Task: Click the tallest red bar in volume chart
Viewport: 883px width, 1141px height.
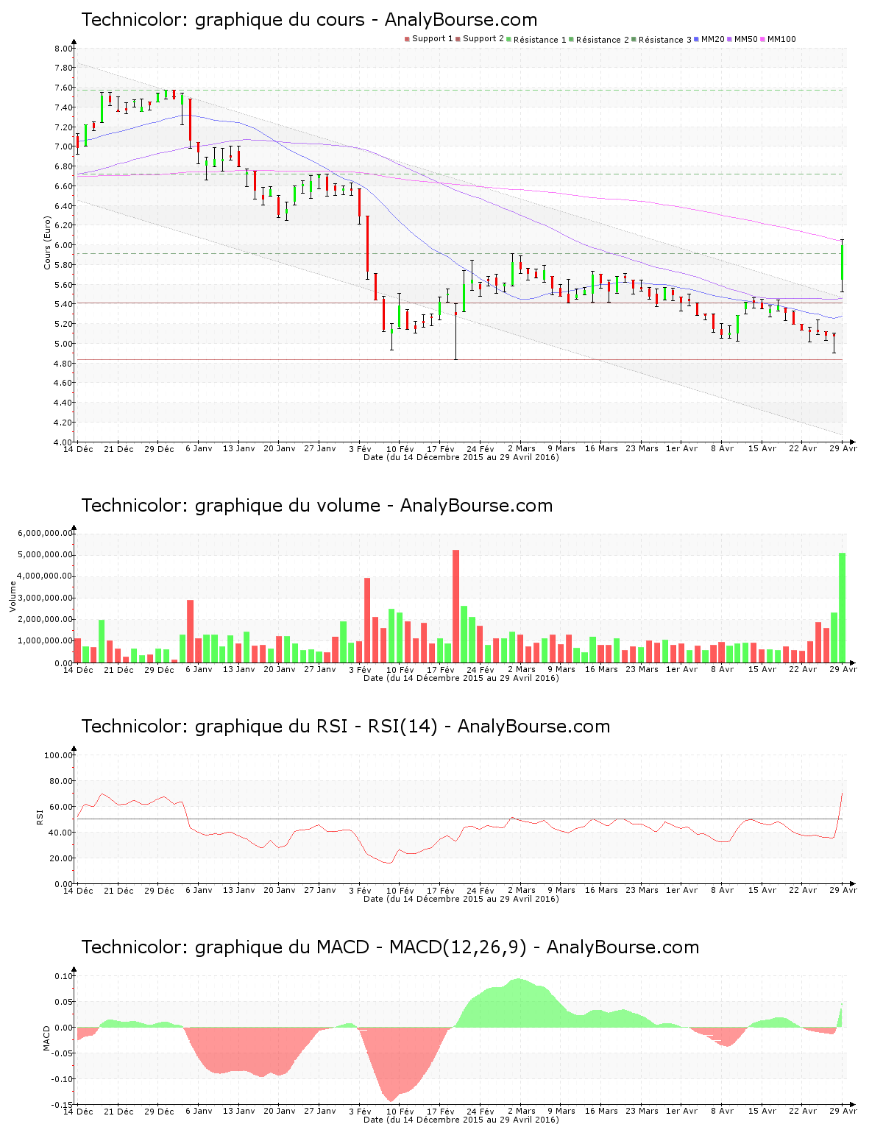Action: coord(455,605)
